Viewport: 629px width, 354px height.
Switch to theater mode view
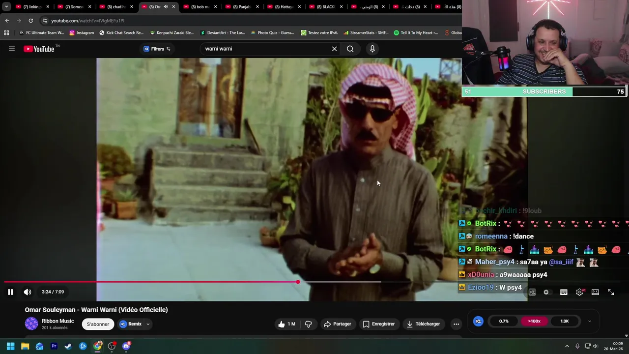point(595,292)
